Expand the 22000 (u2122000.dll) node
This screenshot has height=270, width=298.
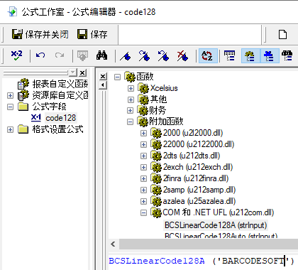tap(143, 144)
